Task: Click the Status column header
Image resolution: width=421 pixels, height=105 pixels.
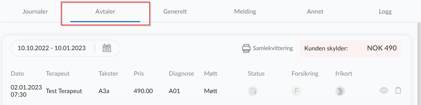Action: pyautogui.click(x=256, y=74)
